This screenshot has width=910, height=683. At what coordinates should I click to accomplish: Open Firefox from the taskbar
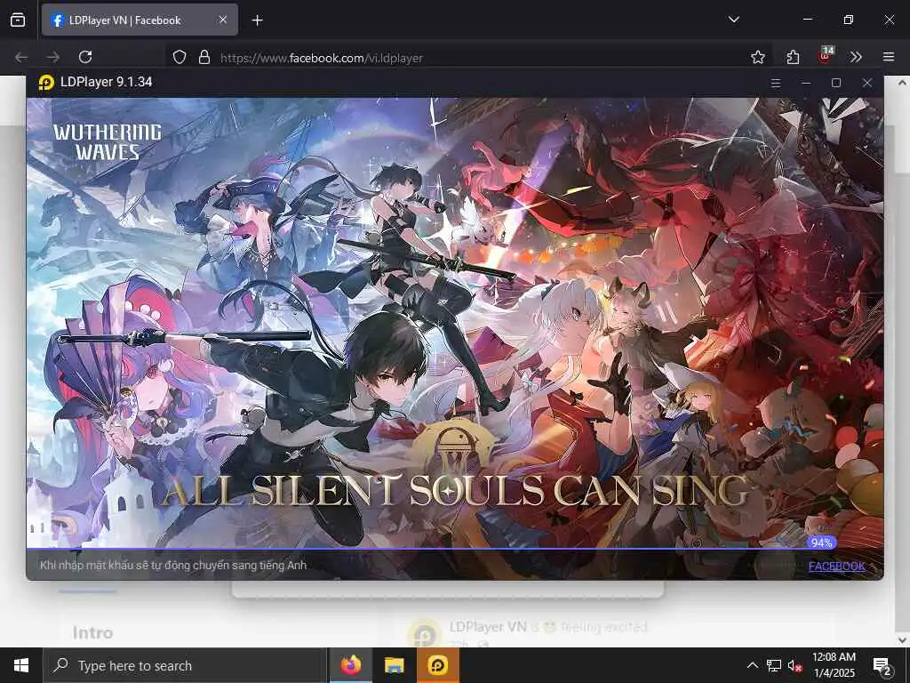[x=350, y=665]
